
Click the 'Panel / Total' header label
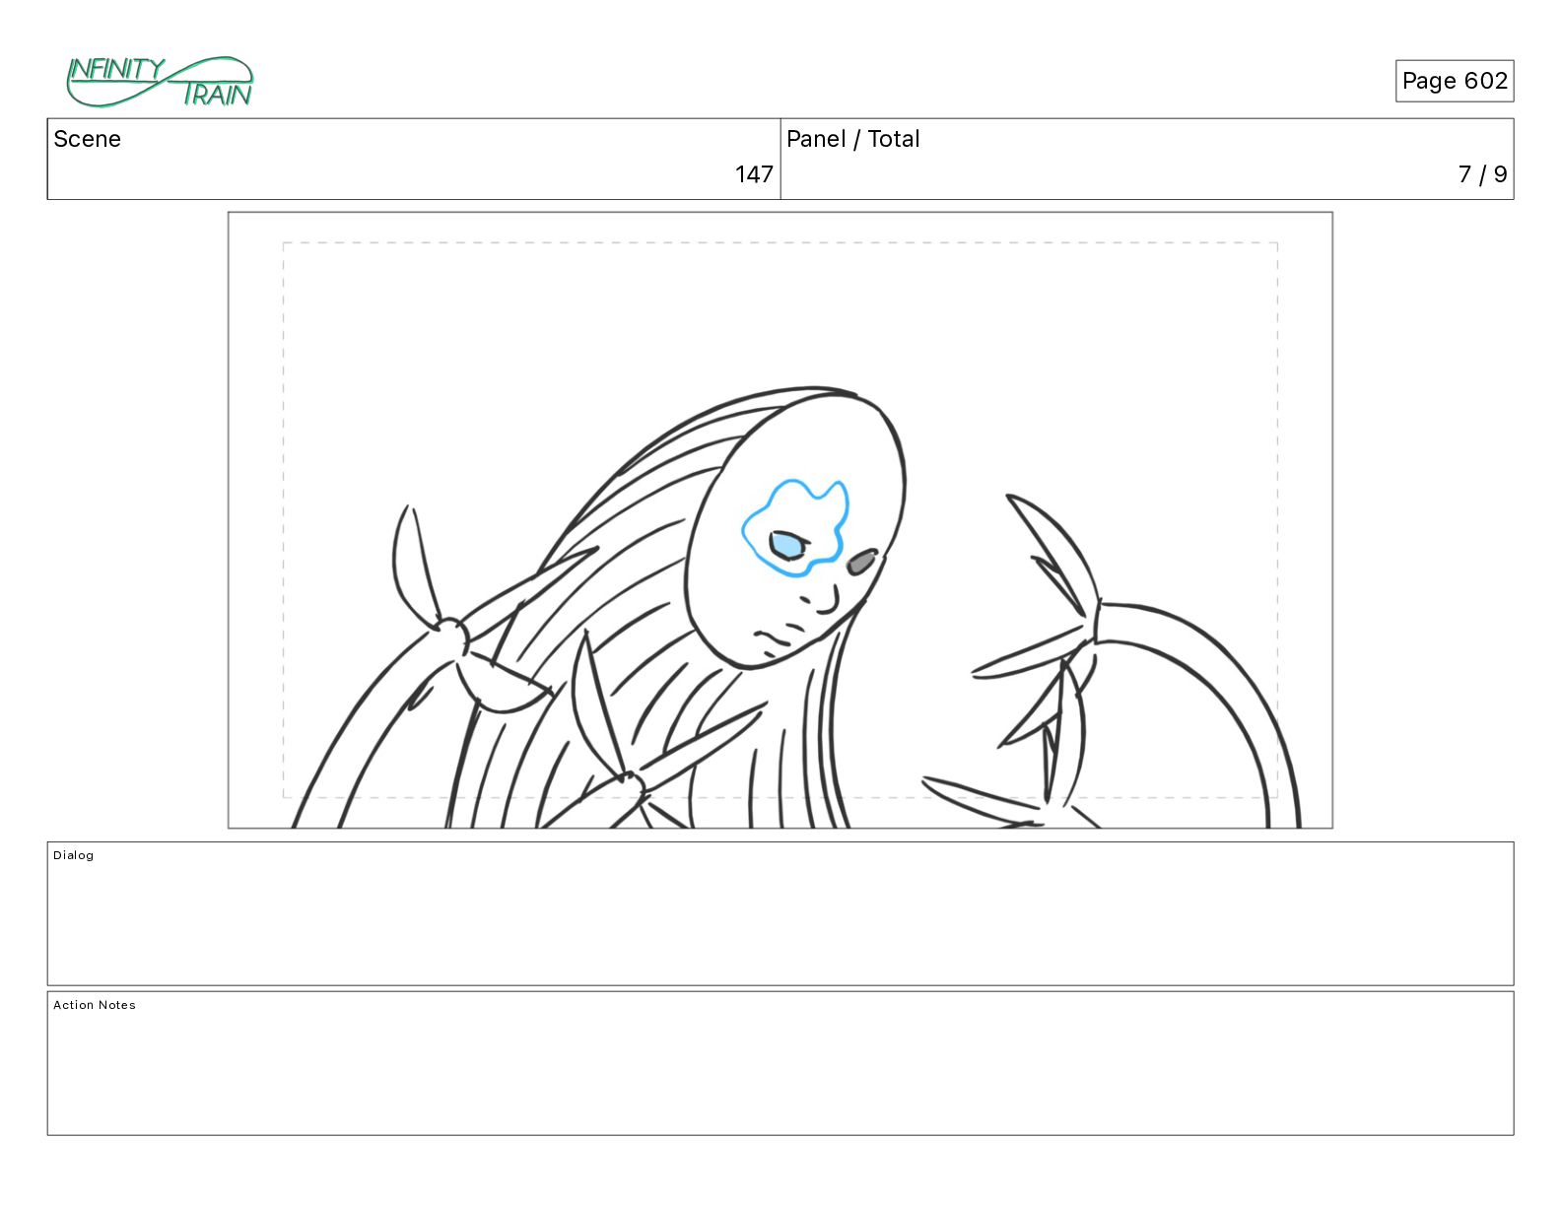(853, 139)
